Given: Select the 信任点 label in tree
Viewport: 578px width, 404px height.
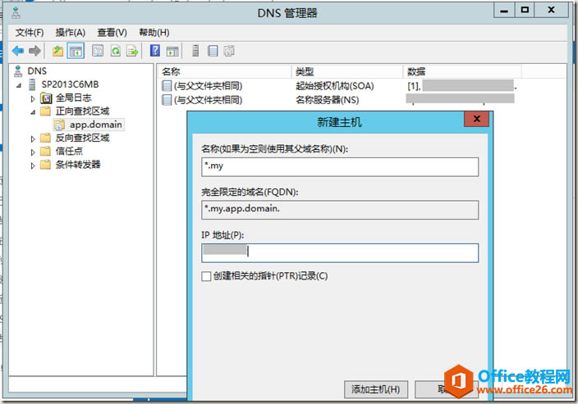Looking at the screenshot, I should click(x=69, y=152).
